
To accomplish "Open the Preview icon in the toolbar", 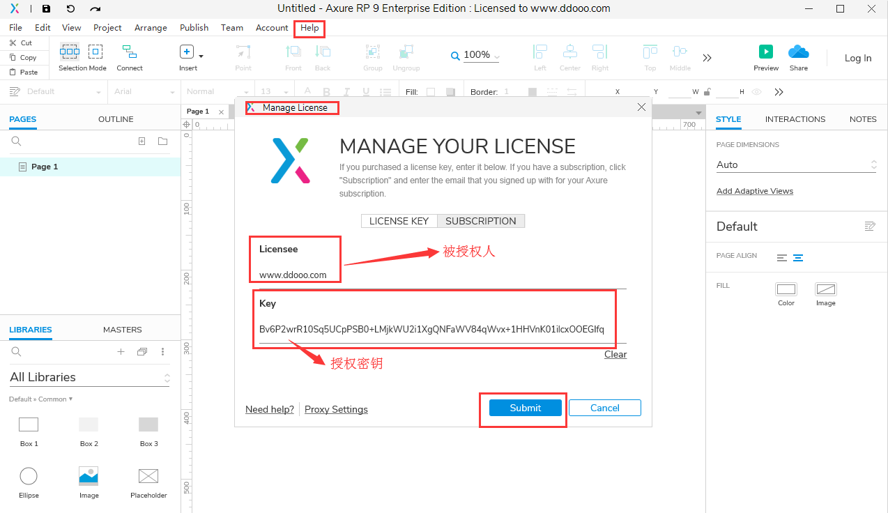I will pos(765,52).
